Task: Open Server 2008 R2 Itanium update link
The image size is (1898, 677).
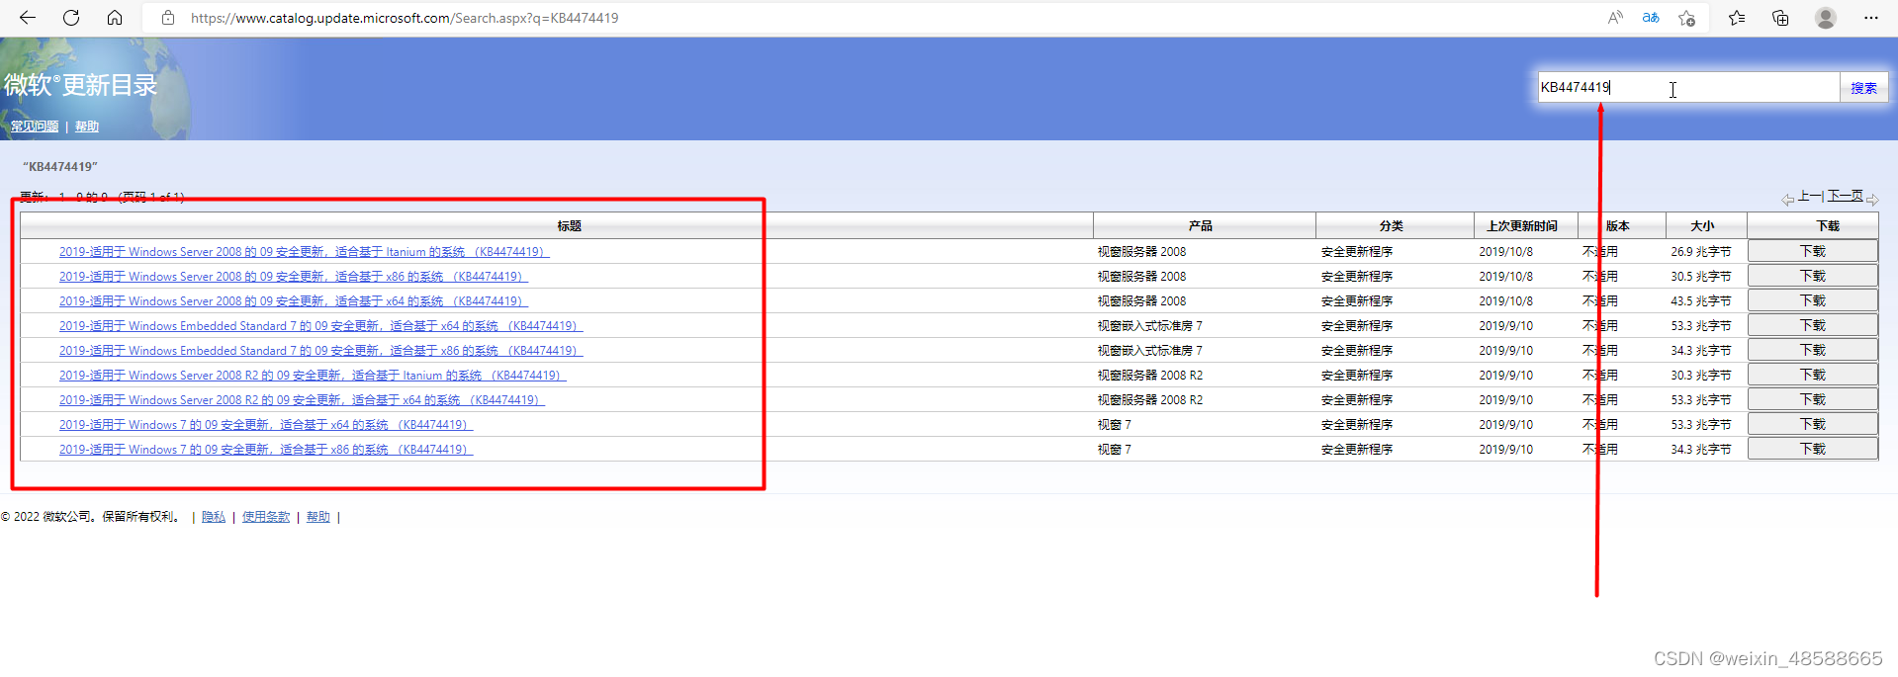Action: pyautogui.click(x=313, y=376)
